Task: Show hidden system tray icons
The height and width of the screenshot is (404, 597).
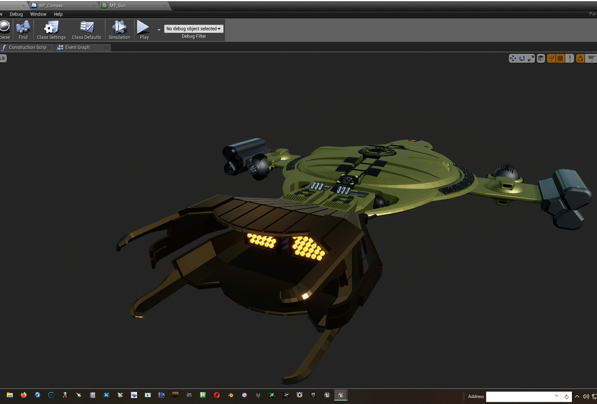Action: click(x=577, y=396)
